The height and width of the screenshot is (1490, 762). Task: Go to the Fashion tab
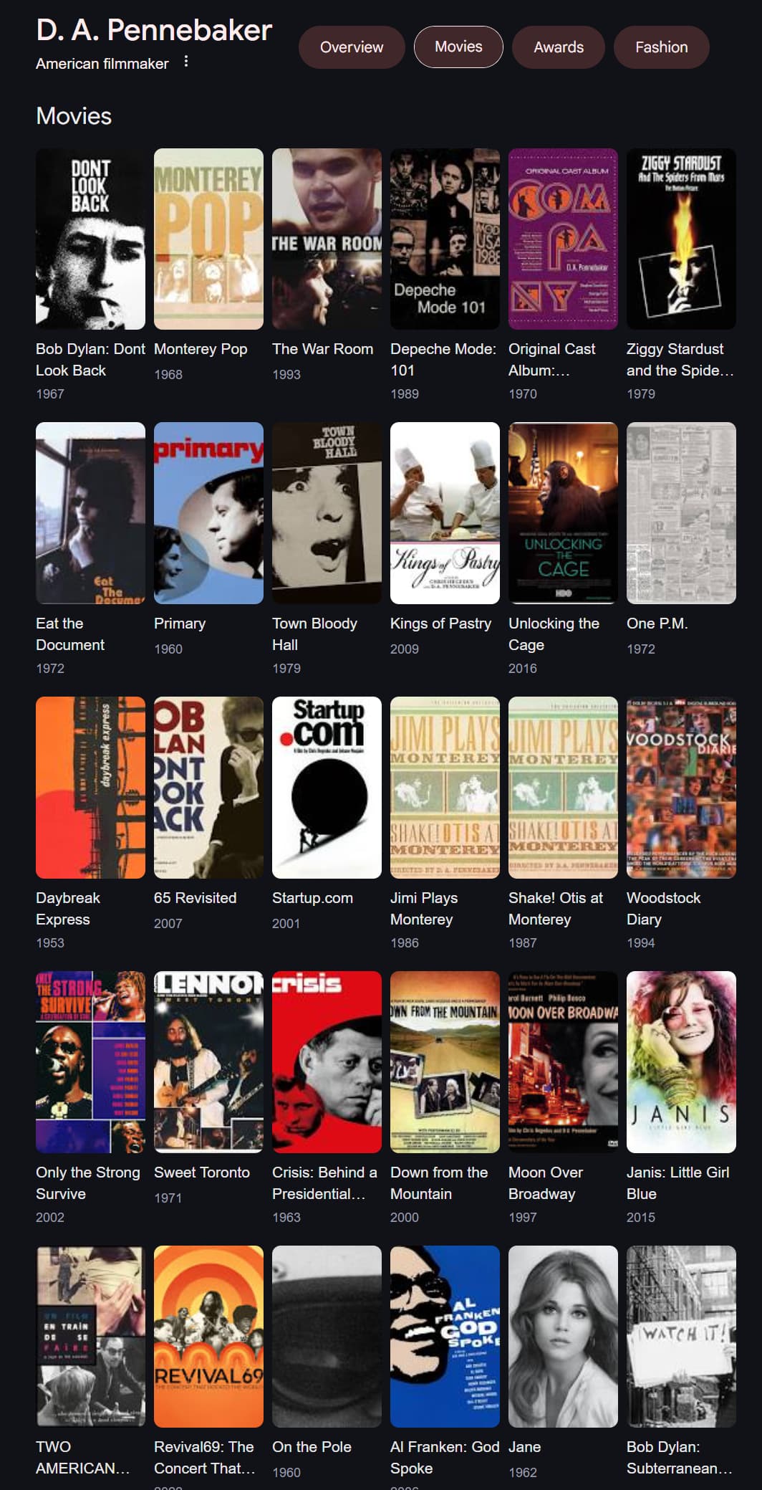click(661, 47)
